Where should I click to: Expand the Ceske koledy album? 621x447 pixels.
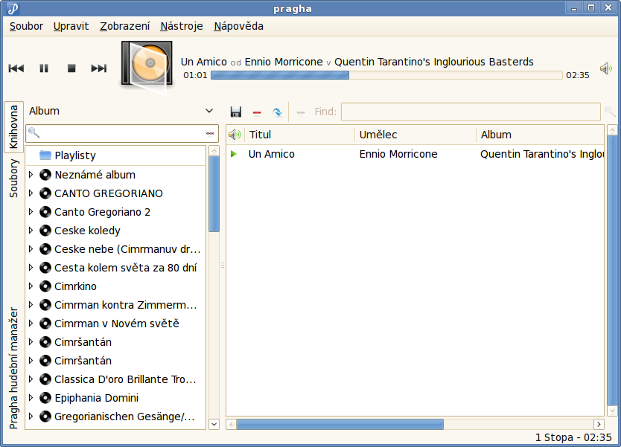31,231
